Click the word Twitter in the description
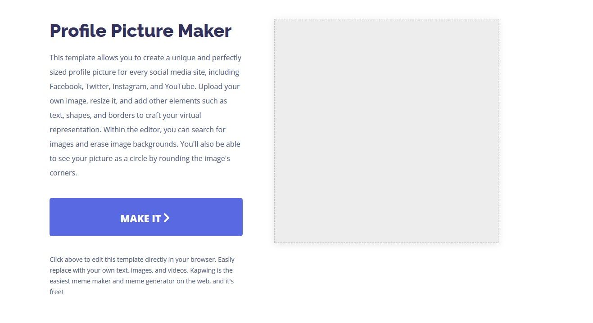This screenshot has width=593, height=323. [96, 86]
